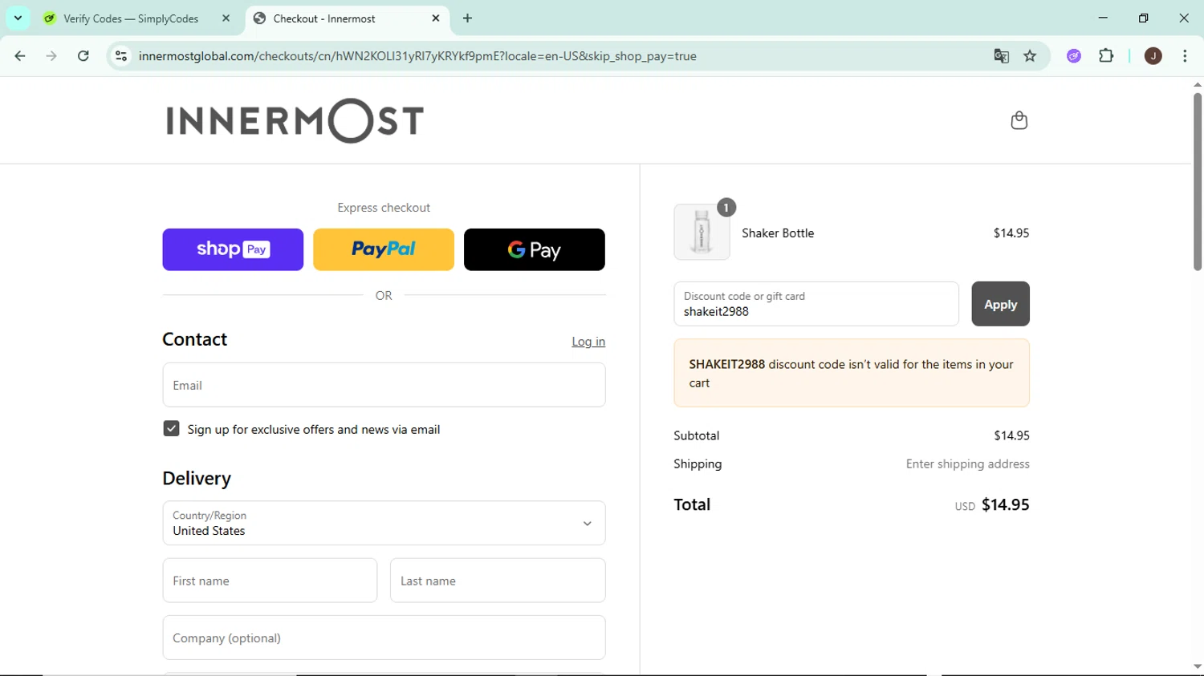
Task: Open the tab search dropdown arrow
Action: coord(18,18)
